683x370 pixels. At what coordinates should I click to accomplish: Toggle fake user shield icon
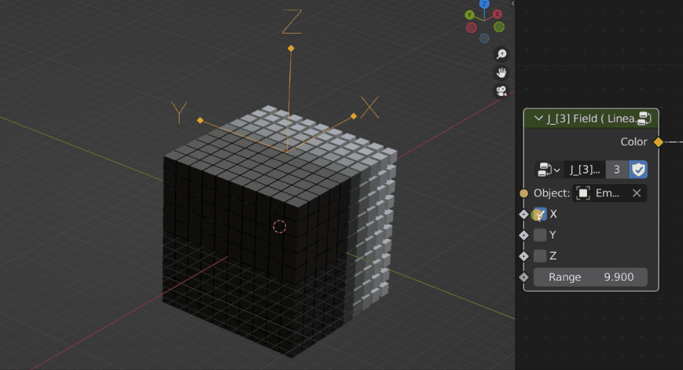(638, 170)
